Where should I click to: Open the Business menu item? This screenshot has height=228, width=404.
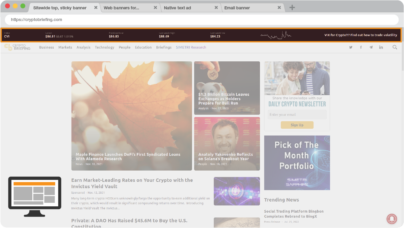pos(46,47)
